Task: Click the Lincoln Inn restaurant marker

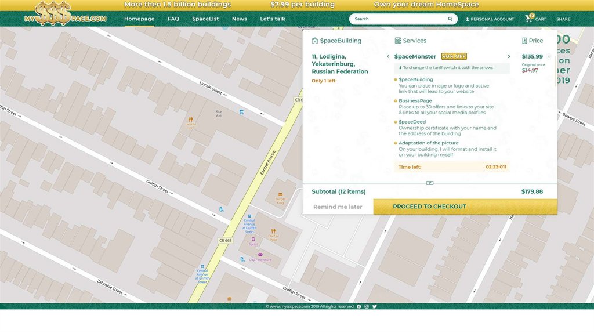Action: coord(190,119)
